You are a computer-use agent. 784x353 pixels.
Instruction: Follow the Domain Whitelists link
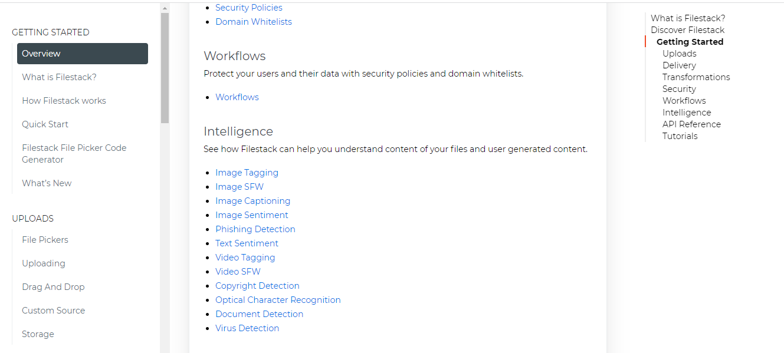253,22
